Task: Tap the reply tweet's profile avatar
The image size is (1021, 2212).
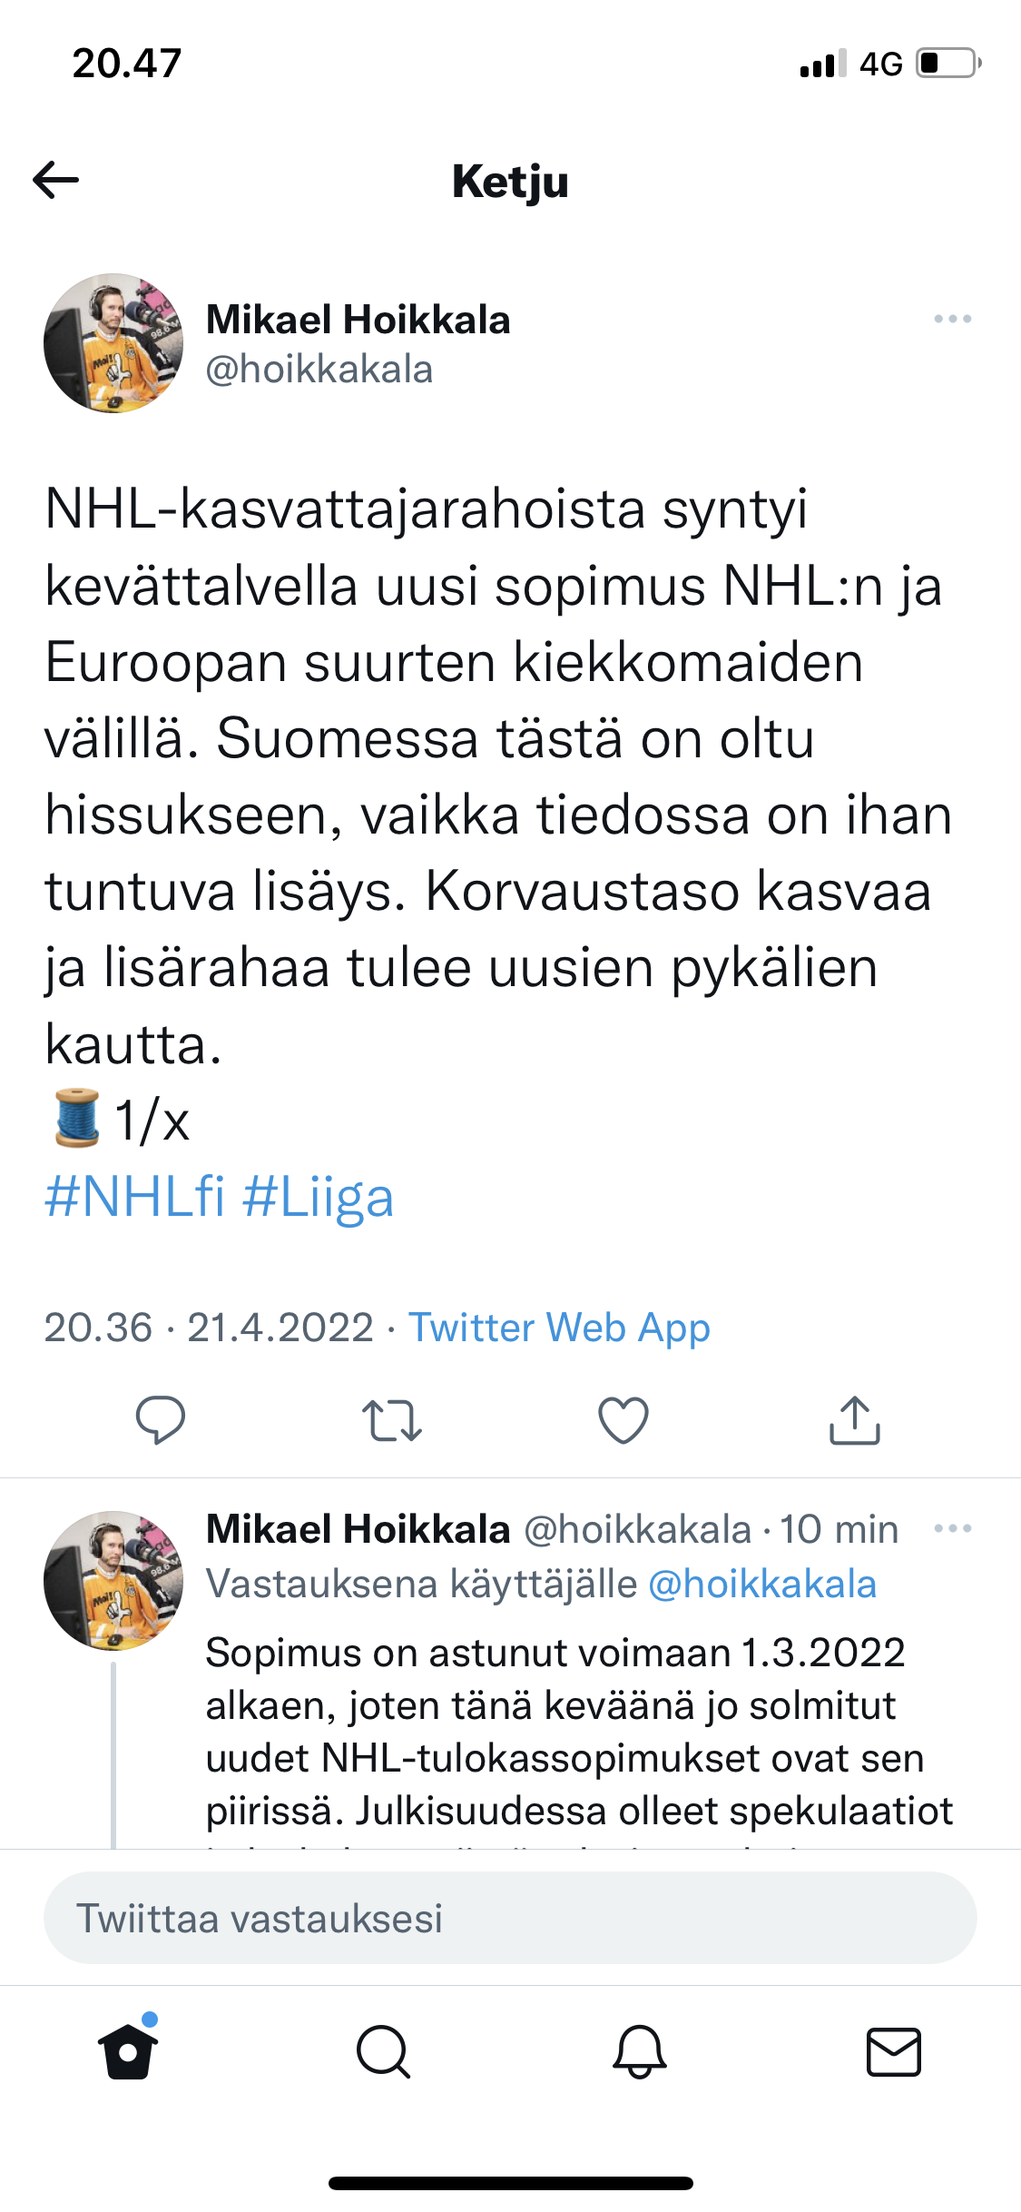Action: tap(113, 1580)
